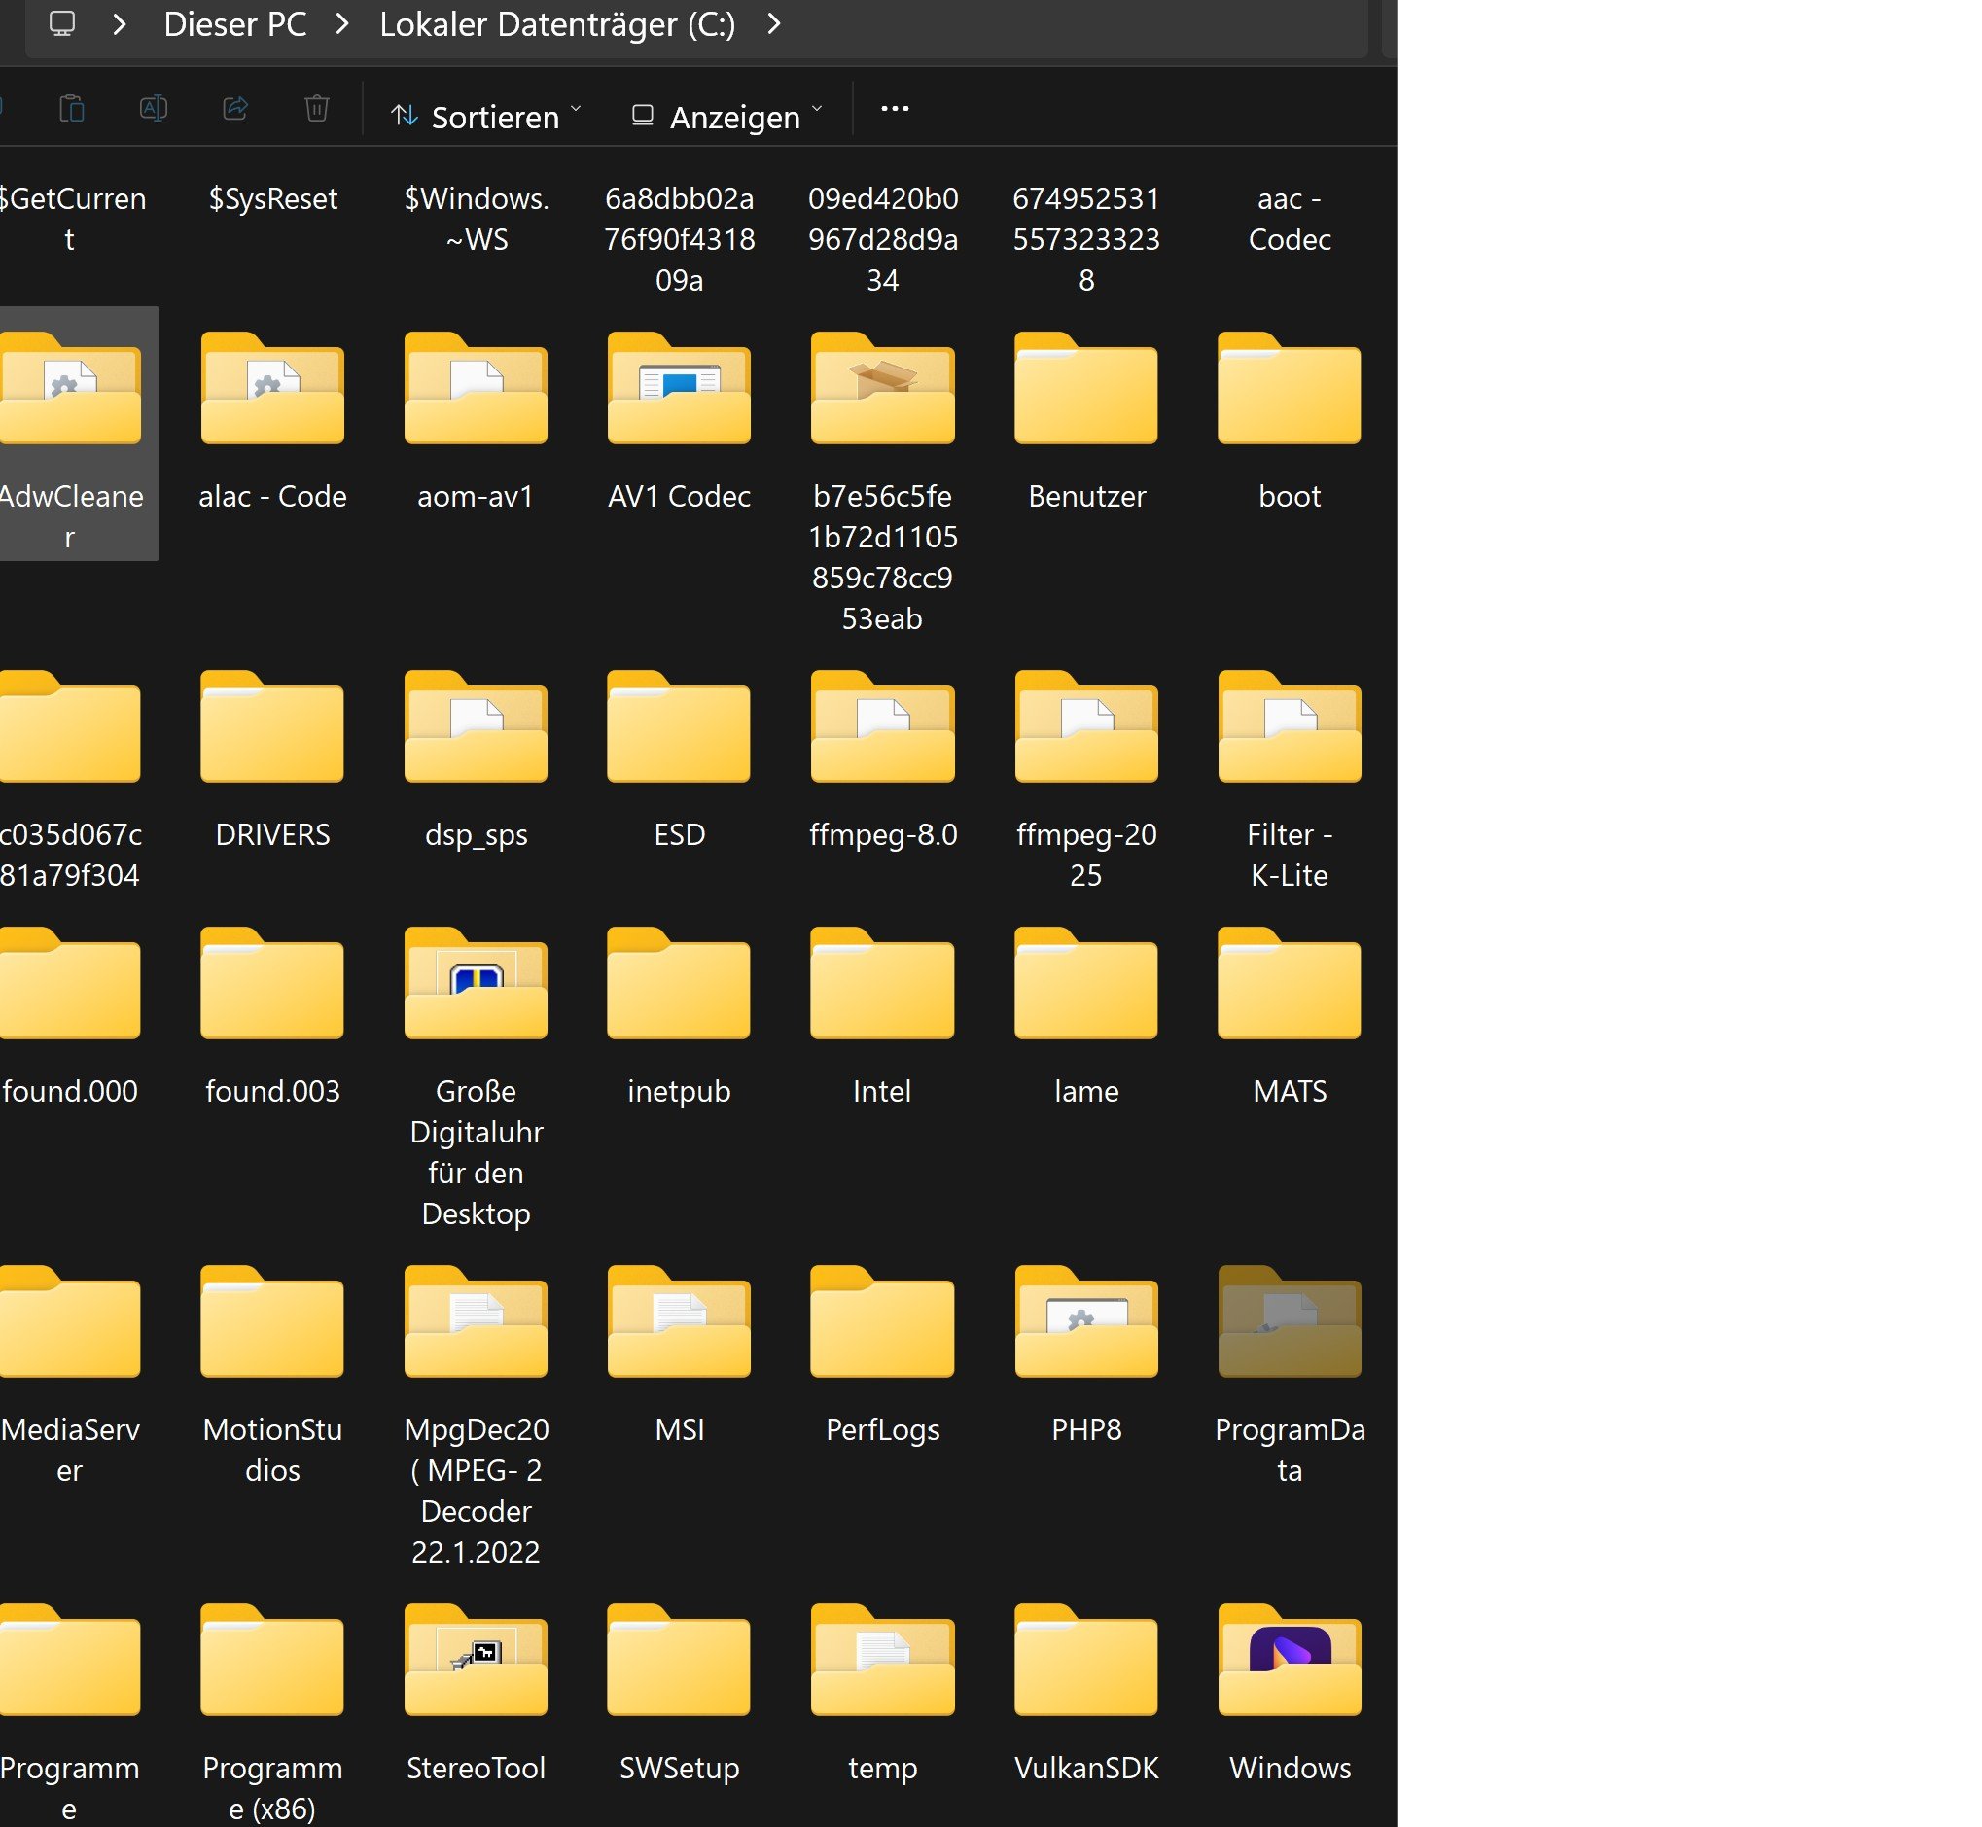The height and width of the screenshot is (1827, 1982).
Task: Click the PC monitor icon in address bar
Action: pyautogui.click(x=62, y=23)
